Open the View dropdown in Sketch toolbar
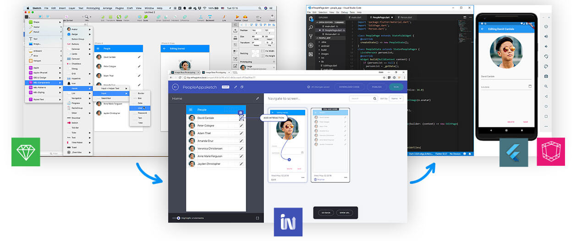Image resolution: width=576 pixels, height=241 pixels. pyautogui.click(x=258, y=17)
